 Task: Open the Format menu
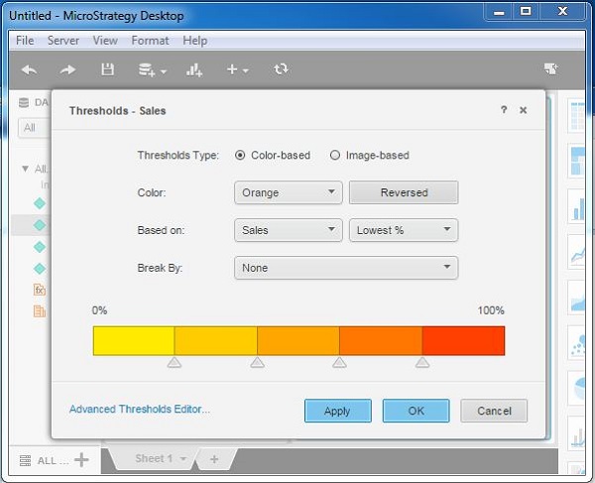(x=150, y=41)
